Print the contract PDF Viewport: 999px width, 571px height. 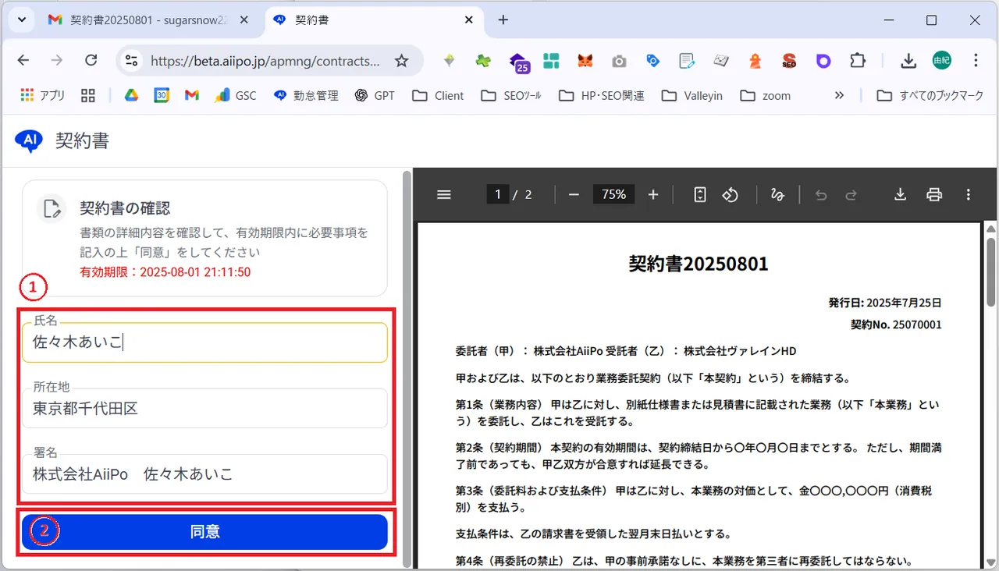(x=934, y=195)
